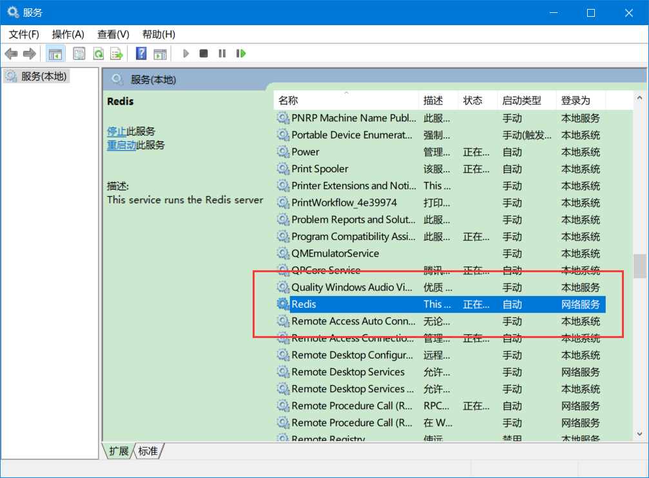Click the Refresh toolbar icon
This screenshot has width=649, height=478.
pyautogui.click(x=99, y=54)
